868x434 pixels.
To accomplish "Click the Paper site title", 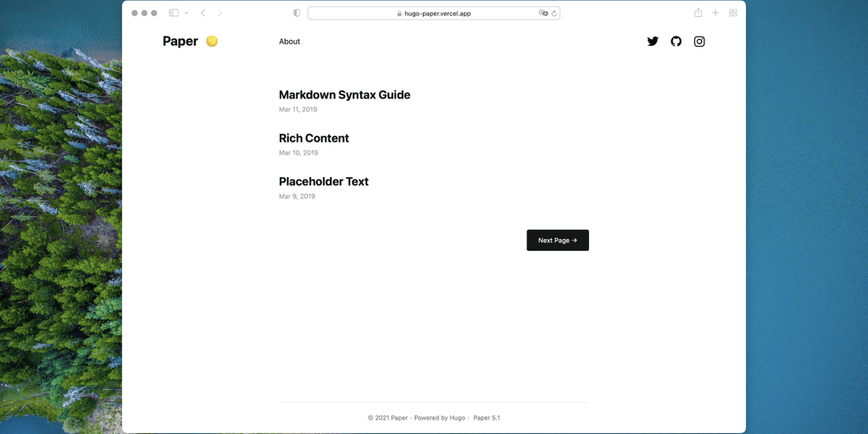I will [x=181, y=42].
